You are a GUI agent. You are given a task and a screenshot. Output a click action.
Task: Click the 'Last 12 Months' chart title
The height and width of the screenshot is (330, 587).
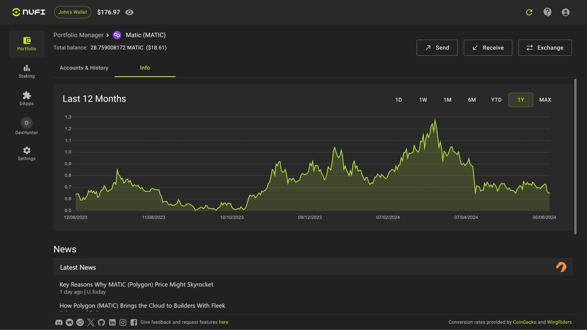[94, 99]
